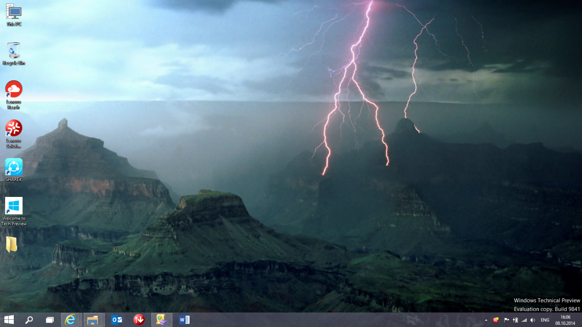Open File Explorer from taskbar

coord(93,320)
